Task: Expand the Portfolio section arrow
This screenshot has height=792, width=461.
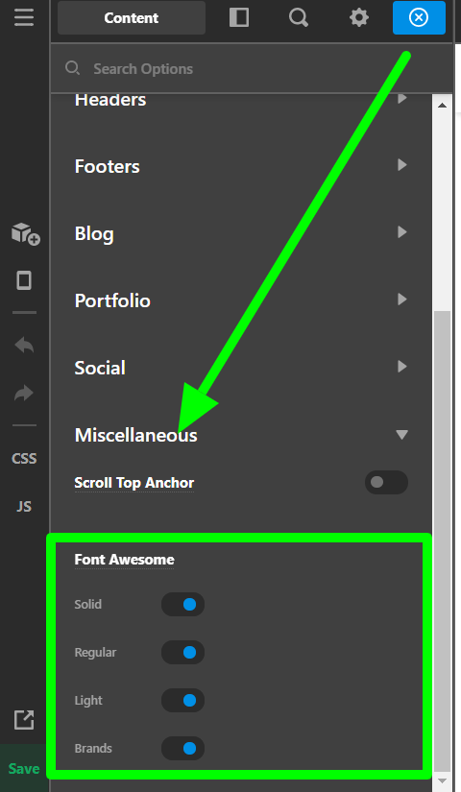Action: point(401,300)
